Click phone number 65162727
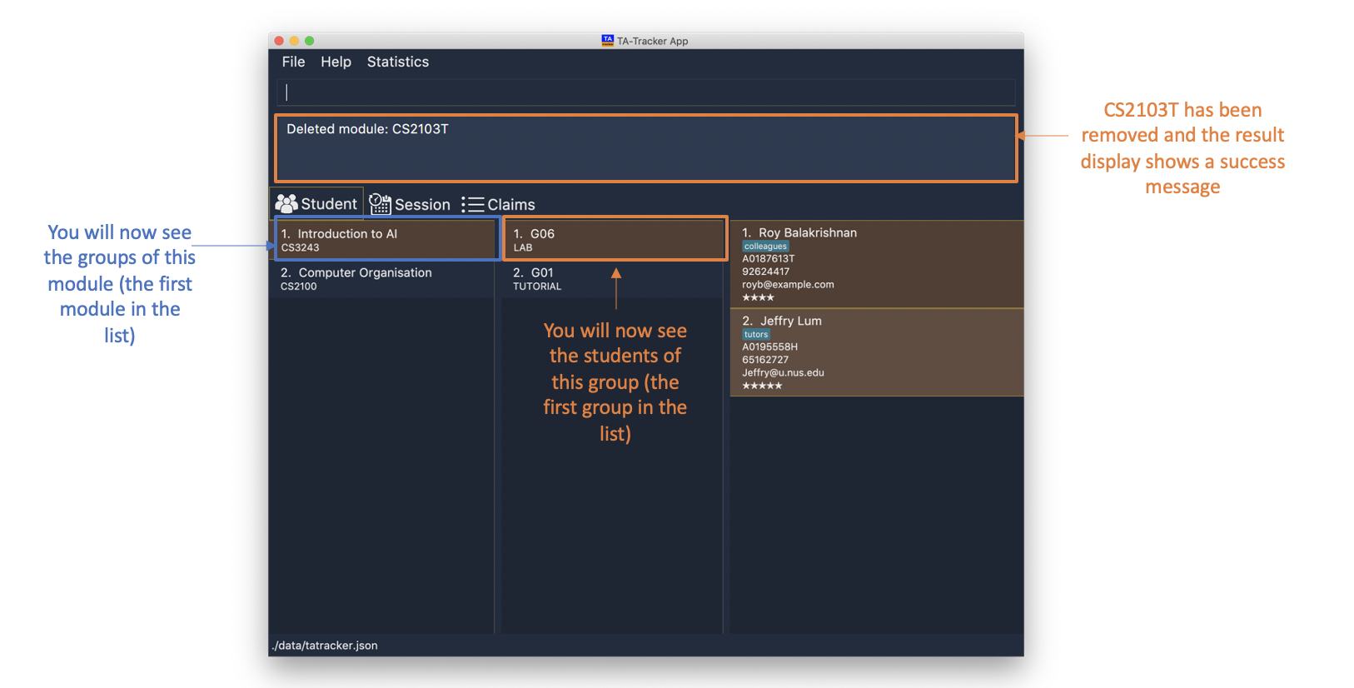 [764, 360]
